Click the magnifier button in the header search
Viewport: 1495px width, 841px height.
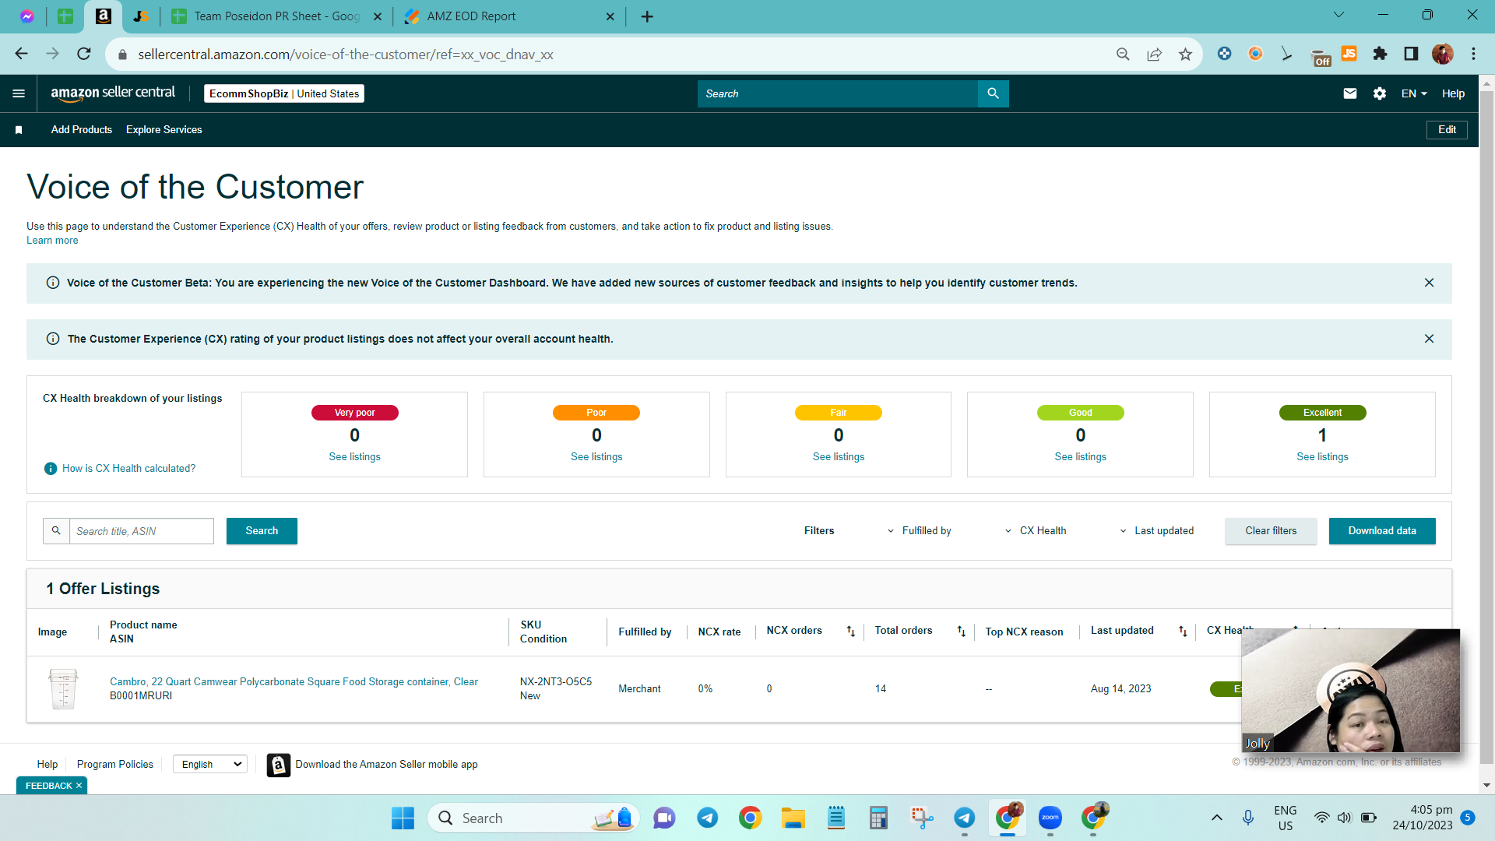coord(993,93)
